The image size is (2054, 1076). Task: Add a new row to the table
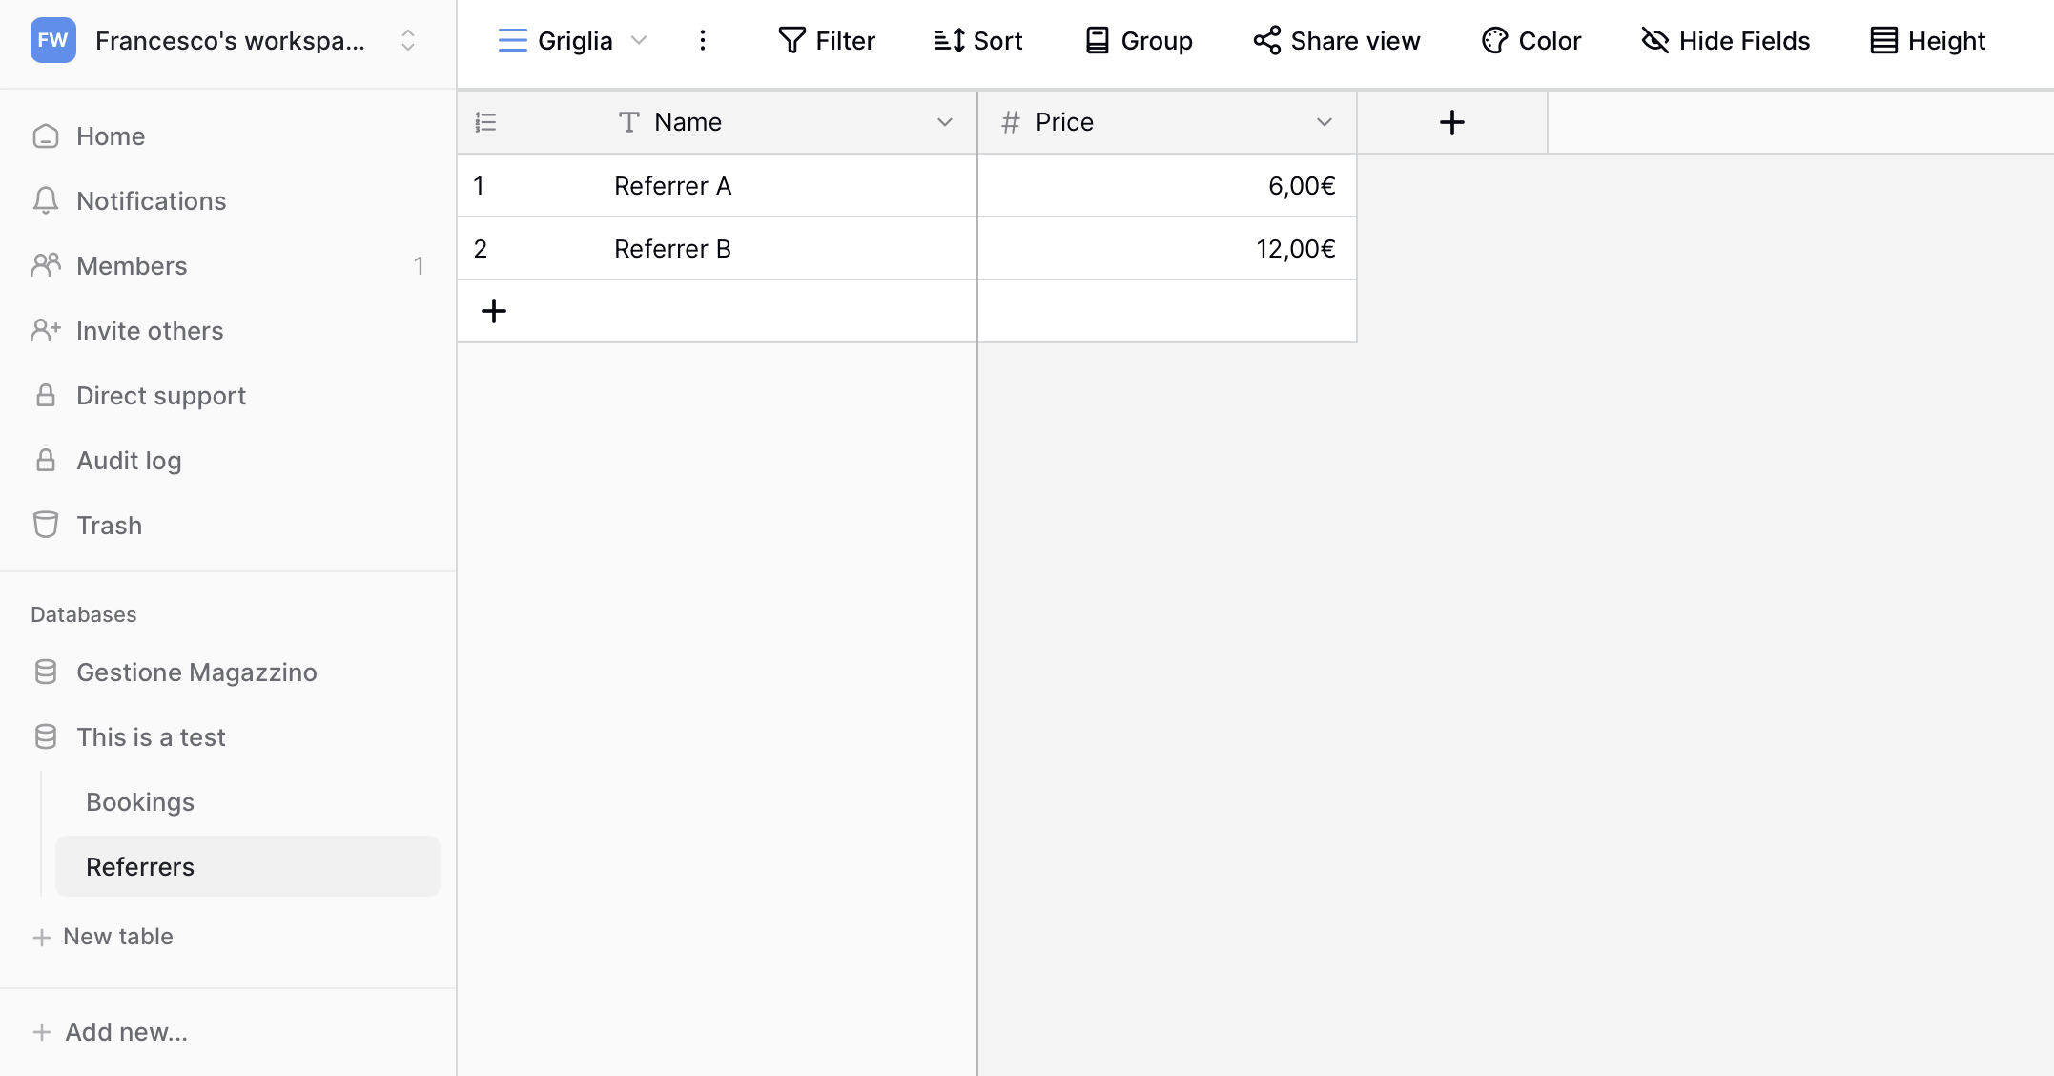(x=494, y=311)
